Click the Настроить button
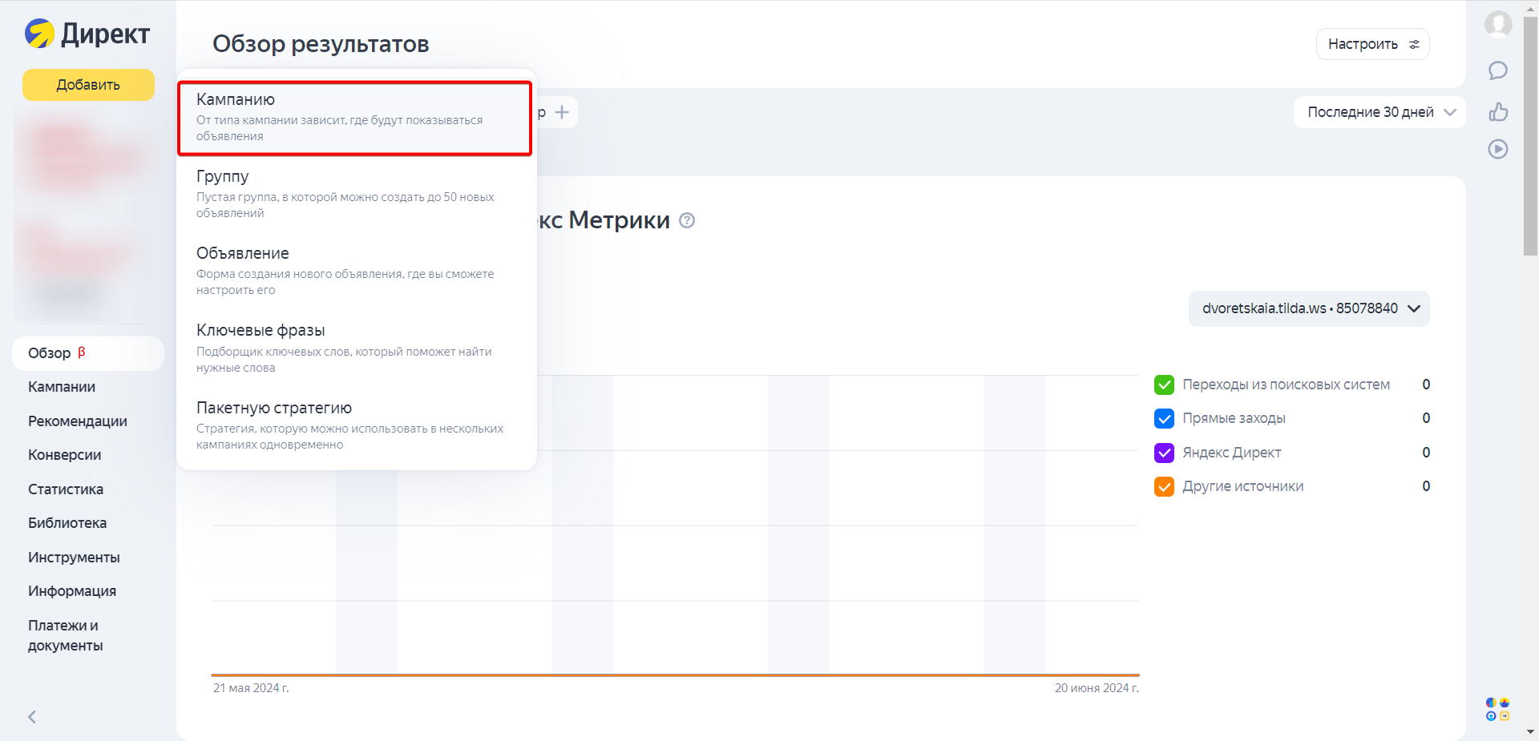The image size is (1539, 741). (x=1372, y=44)
